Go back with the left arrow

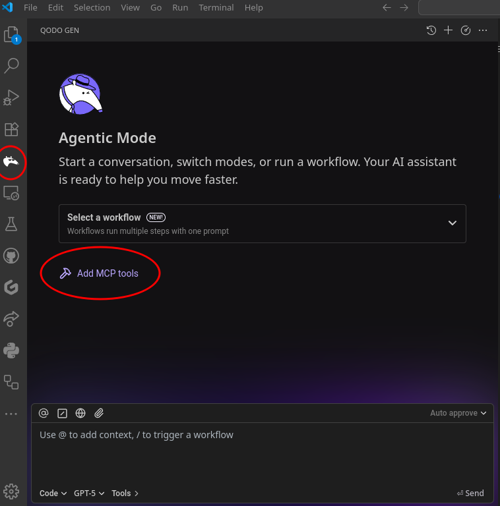(x=387, y=7)
